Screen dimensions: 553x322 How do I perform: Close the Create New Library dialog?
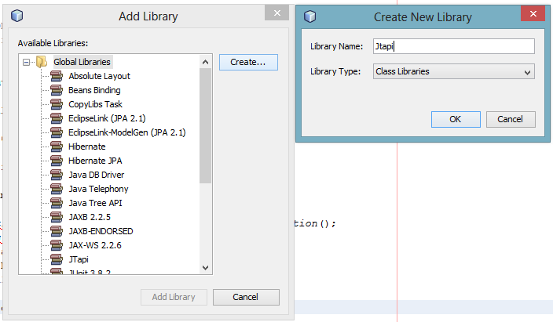533,14
